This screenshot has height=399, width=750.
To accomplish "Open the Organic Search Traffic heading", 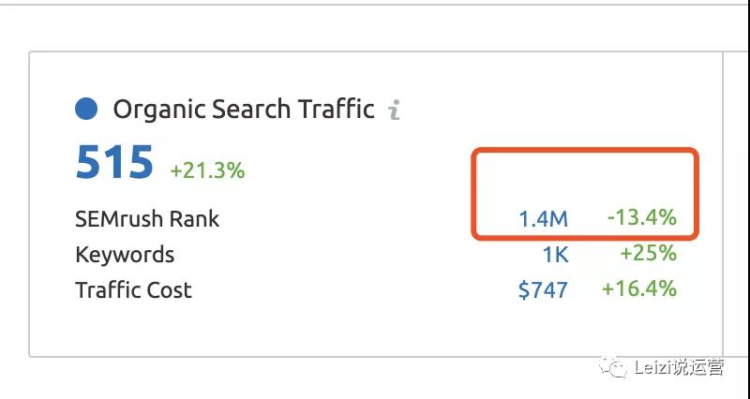I will [244, 109].
